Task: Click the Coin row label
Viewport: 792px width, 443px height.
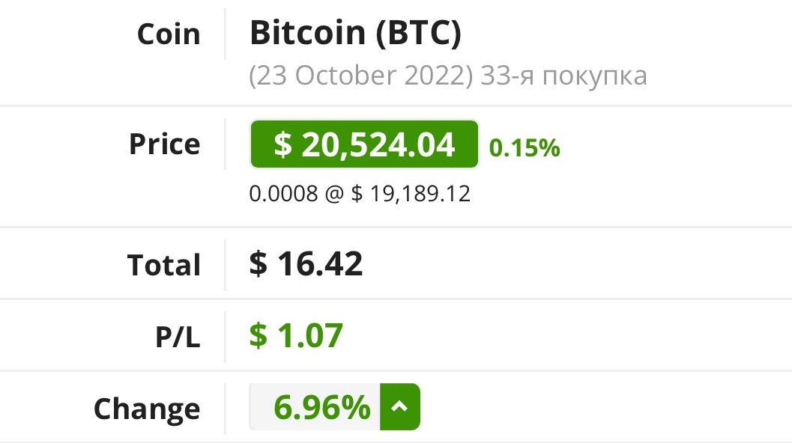Action: [x=169, y=34]
